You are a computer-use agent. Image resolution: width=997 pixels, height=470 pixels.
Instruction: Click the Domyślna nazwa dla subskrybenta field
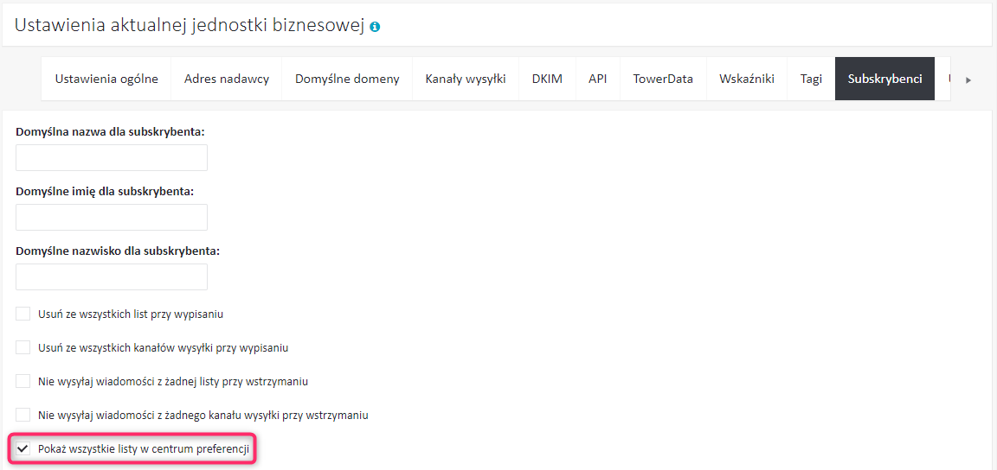(x=112, y=157)
